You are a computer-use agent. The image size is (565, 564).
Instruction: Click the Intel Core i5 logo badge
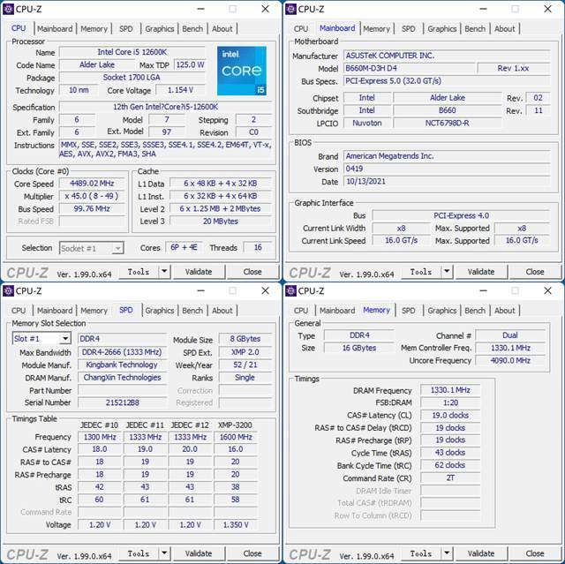pos(242,71)
